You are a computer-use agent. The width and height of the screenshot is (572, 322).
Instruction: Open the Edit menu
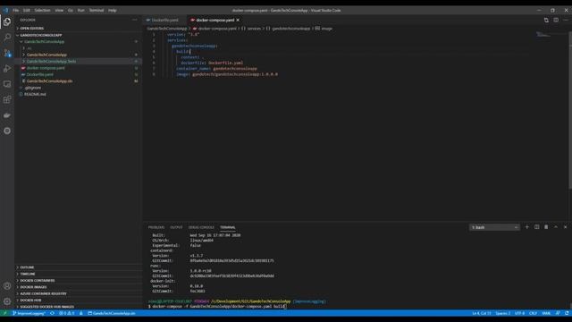point(27,10)
